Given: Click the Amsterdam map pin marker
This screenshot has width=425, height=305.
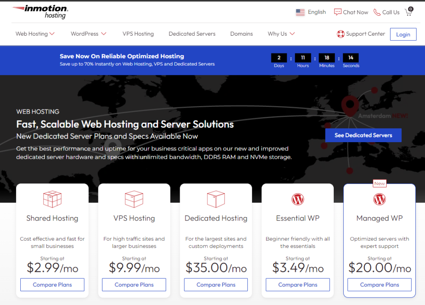Looking at the screenshot, I should point(350,107).
